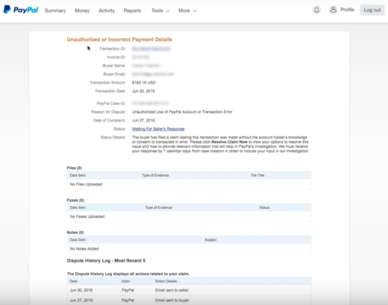Open the notifications bell
Image resolution: width=388 pixels, height=305 pixels.
click(316, 10)
